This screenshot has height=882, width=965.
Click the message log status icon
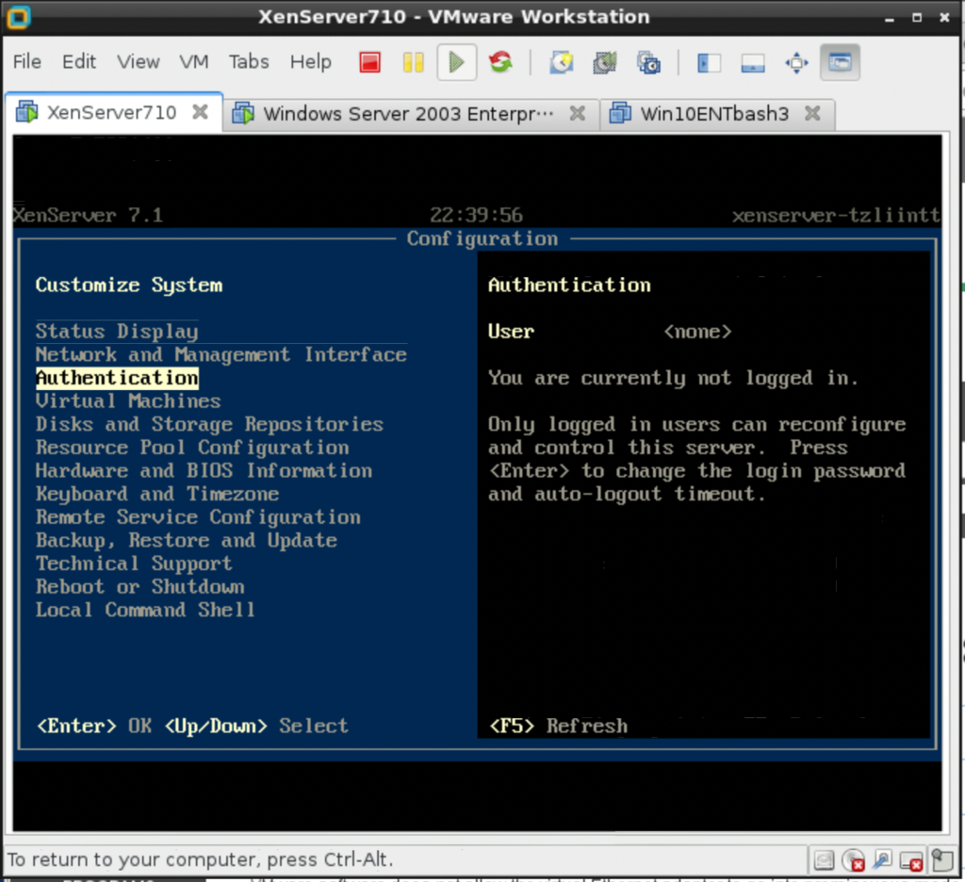(941, 859)
